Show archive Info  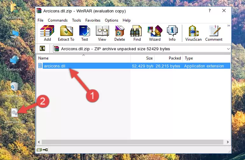point(172,33)
